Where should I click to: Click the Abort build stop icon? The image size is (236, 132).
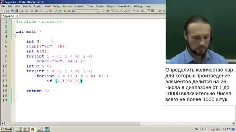pos(73,11)
